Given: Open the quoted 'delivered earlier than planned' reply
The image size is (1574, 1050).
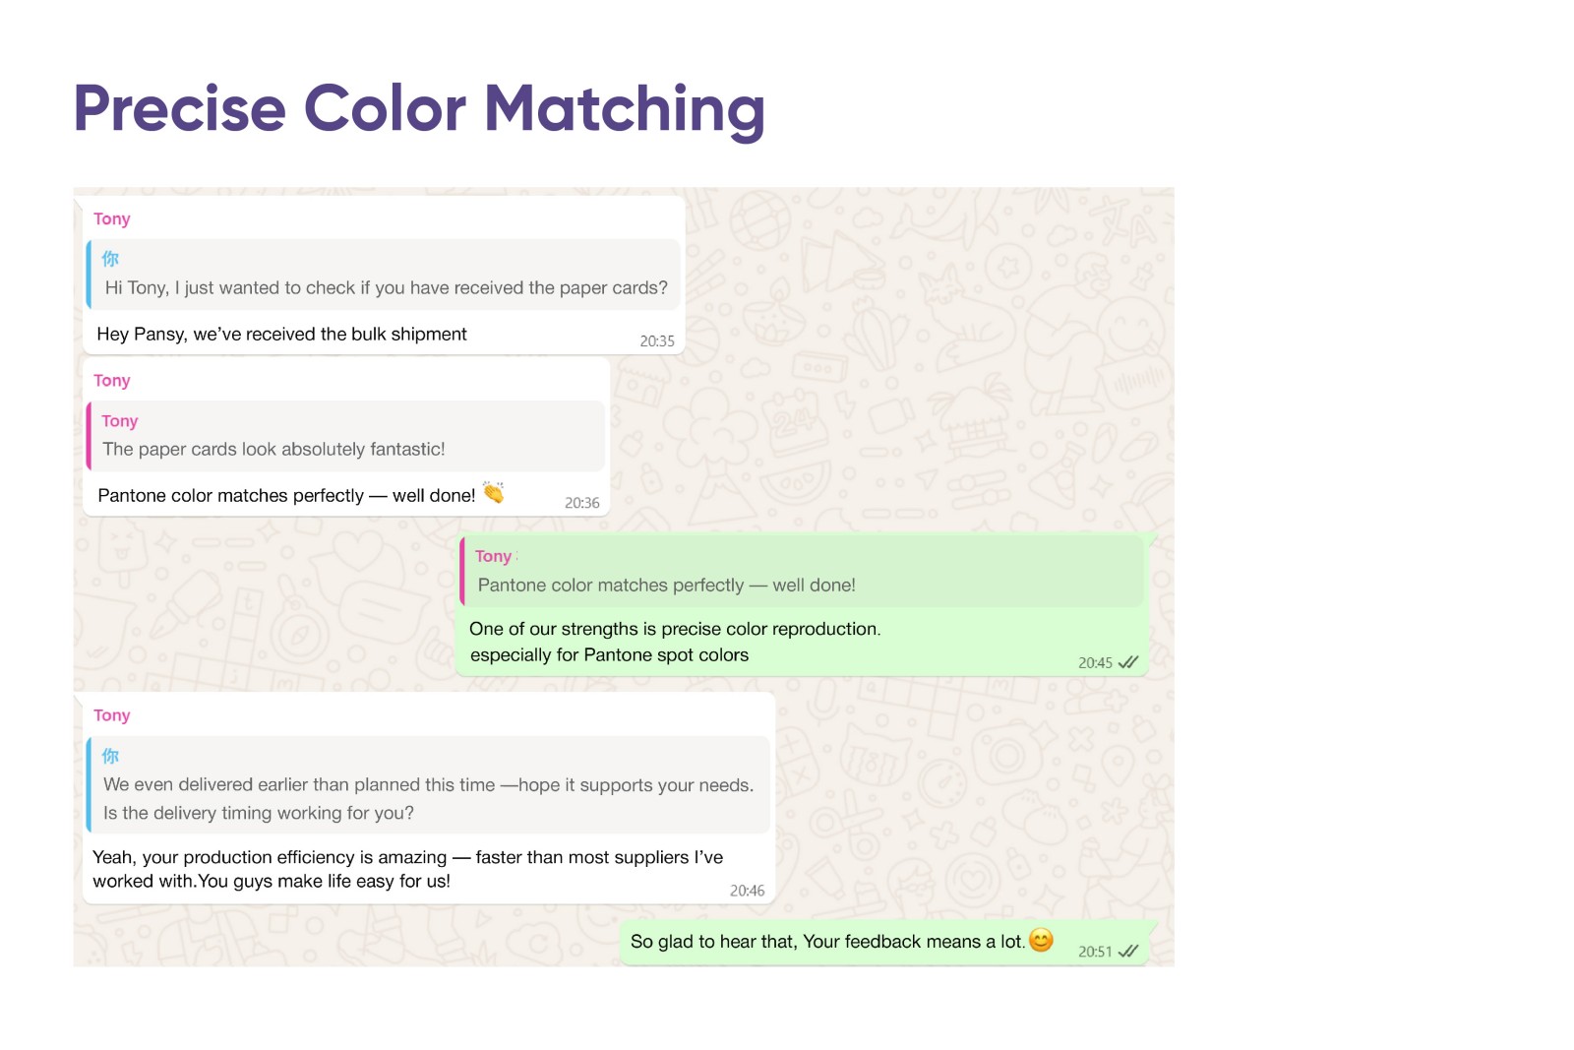Looking at the screenshot, I should (428, 785).
